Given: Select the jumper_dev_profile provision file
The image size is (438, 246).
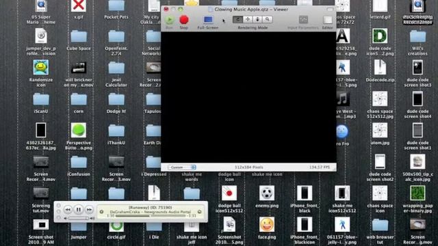Looking at the screenshot, I should click(x=41, y=36).
